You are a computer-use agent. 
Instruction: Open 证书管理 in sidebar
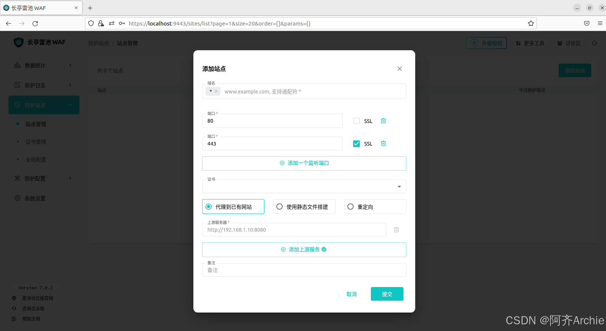point(36,142)
